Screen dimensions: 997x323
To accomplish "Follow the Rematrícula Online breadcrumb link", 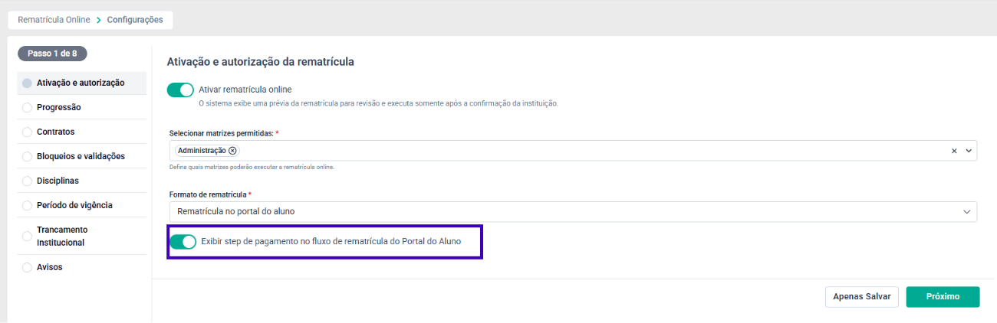I will pyautogui.click(x=54, y=20).
